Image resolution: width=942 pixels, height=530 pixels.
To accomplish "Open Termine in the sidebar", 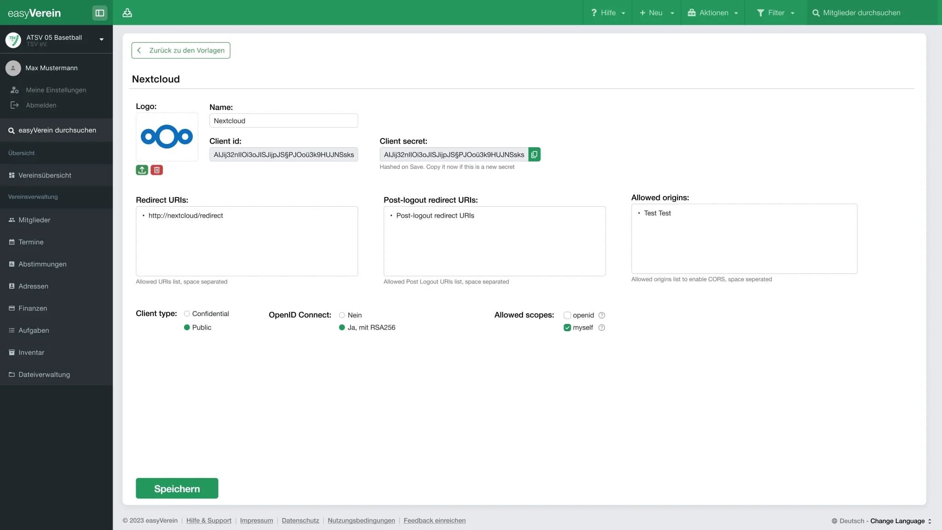I will click(56, 242).
